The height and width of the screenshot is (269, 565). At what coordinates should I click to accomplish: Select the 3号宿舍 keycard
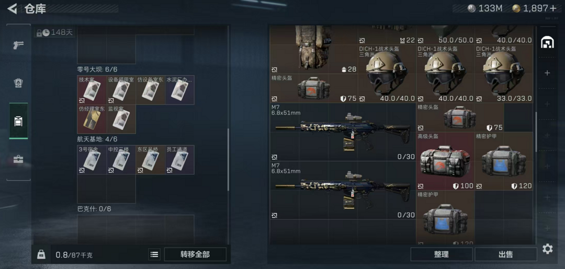click(92, 160)
